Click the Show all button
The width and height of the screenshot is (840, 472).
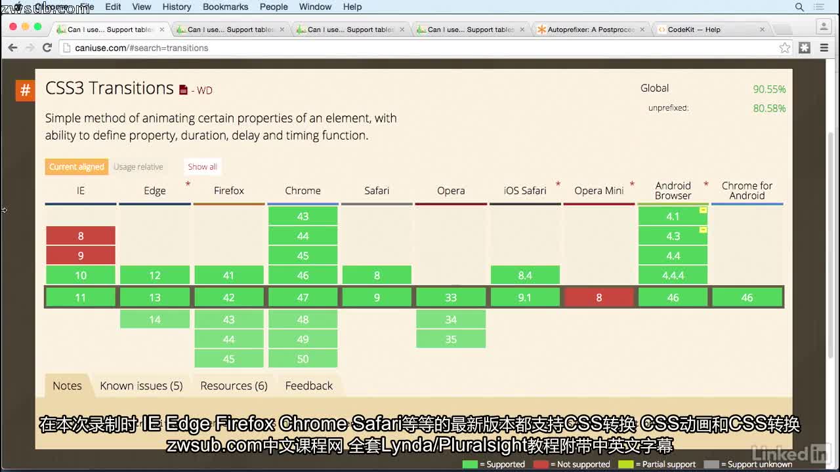(202, 167)
